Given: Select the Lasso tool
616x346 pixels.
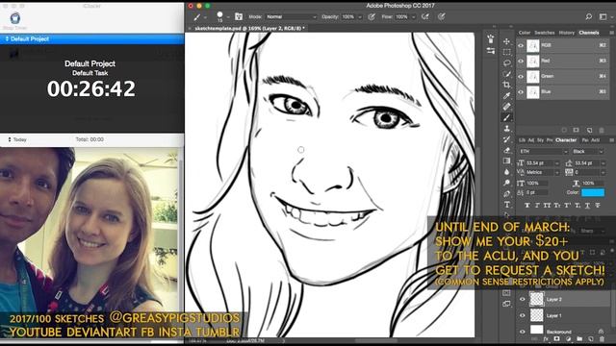Looking at the screenshot, I should [507, 62].
